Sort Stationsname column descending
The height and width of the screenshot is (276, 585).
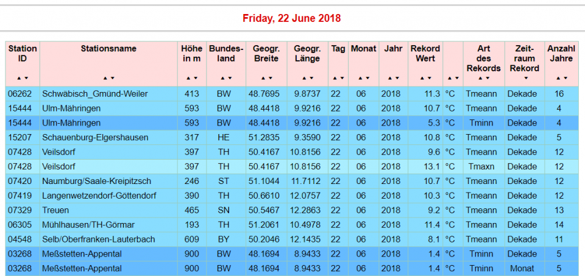(x=113, y=79)
